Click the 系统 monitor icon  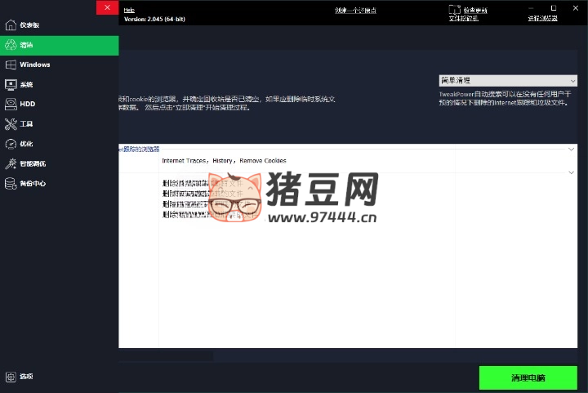(x=11, y=84)
